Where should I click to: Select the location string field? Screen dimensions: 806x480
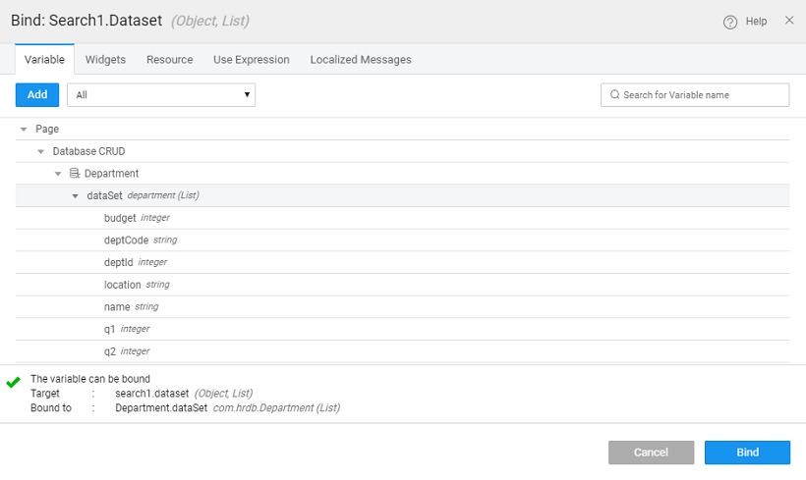(123, 285)
